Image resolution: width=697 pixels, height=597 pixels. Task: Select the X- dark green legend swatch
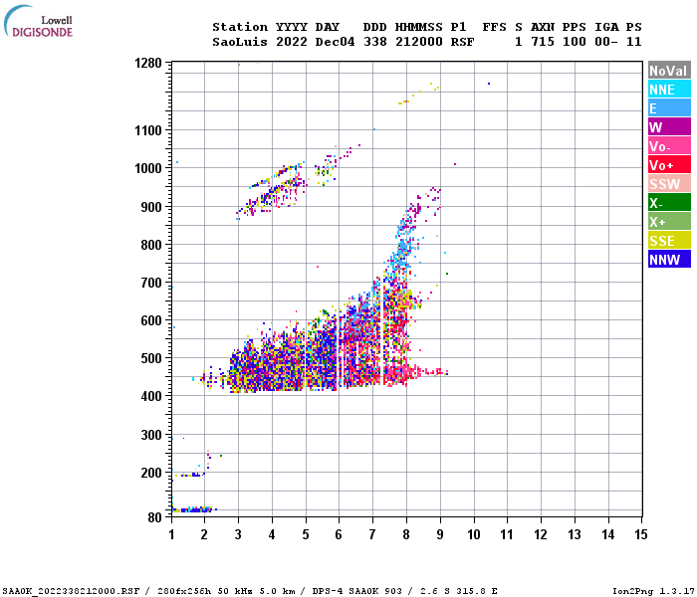point(669,203)
